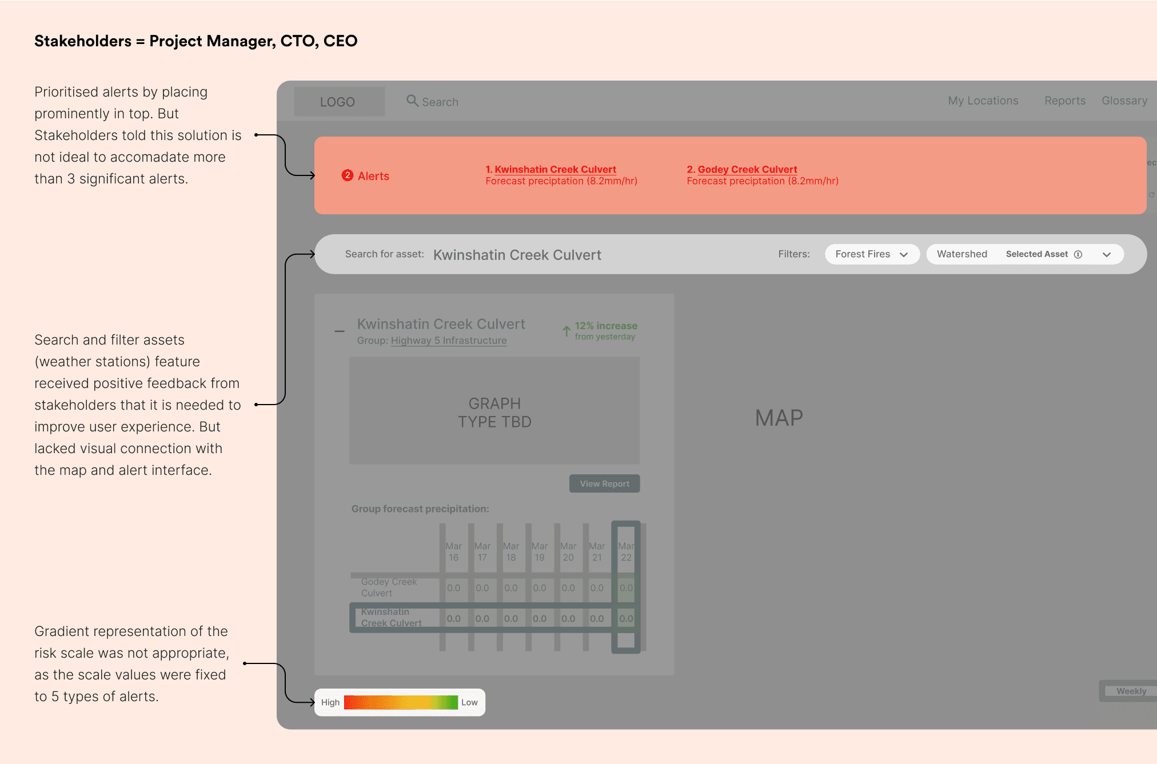Switch to the Weekly view toggle

pos(1131,691)
